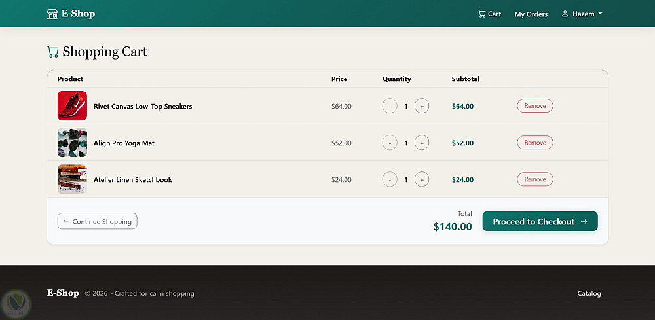Open the Catalog footer link
The height and width of the screenshot is (320, 655).
pyautogui.click(x=589, y=293)
